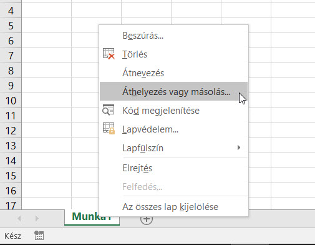Viewport: 315px width, 245px height.
Task: Select row header 8
Action: [11, 71]
